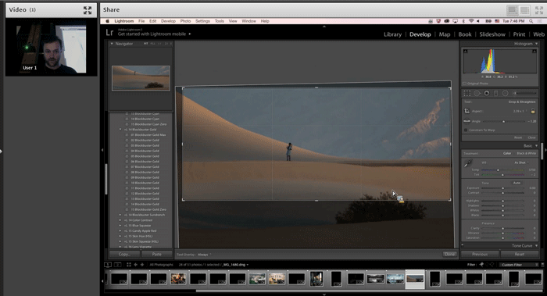The image size is (547, 296).
Task: Click the Copy... button
Action: point(124,254)
